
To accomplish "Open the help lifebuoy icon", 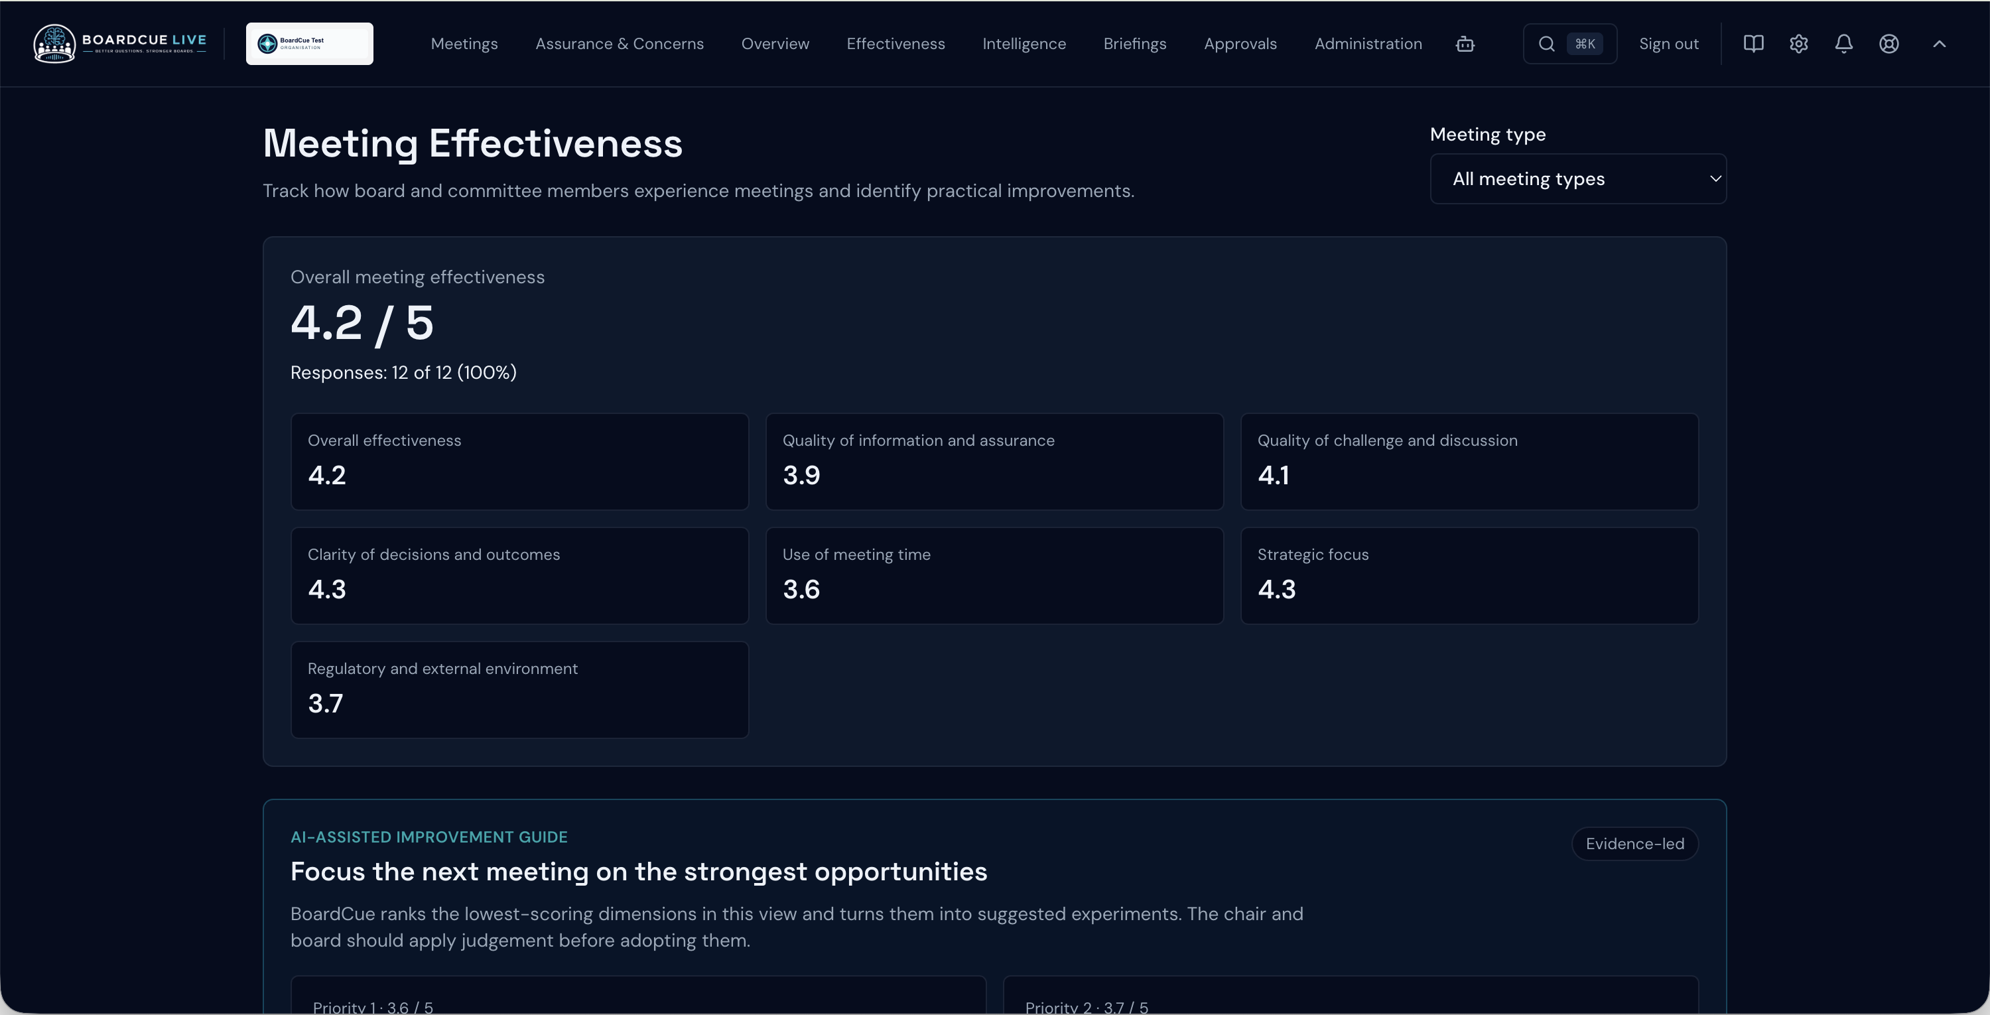I will click(x=1889, y=44).
